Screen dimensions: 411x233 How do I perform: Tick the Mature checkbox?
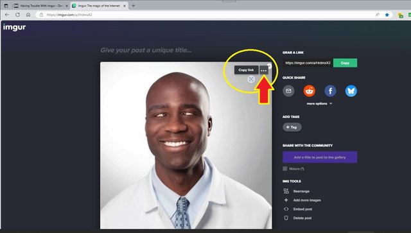click(285, 169)
